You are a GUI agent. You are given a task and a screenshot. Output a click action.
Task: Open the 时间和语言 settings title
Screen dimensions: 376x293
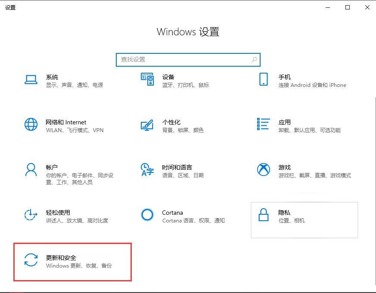177,167
